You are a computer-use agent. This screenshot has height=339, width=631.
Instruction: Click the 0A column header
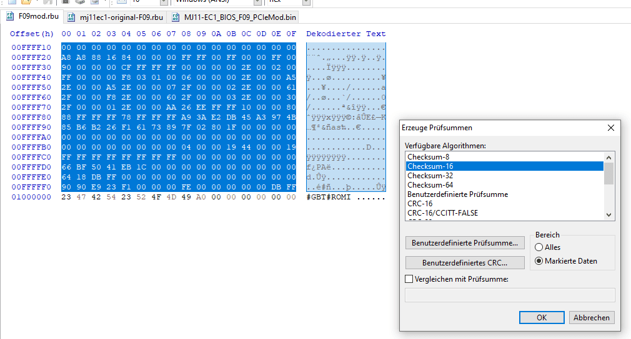[x=216, y=34]
